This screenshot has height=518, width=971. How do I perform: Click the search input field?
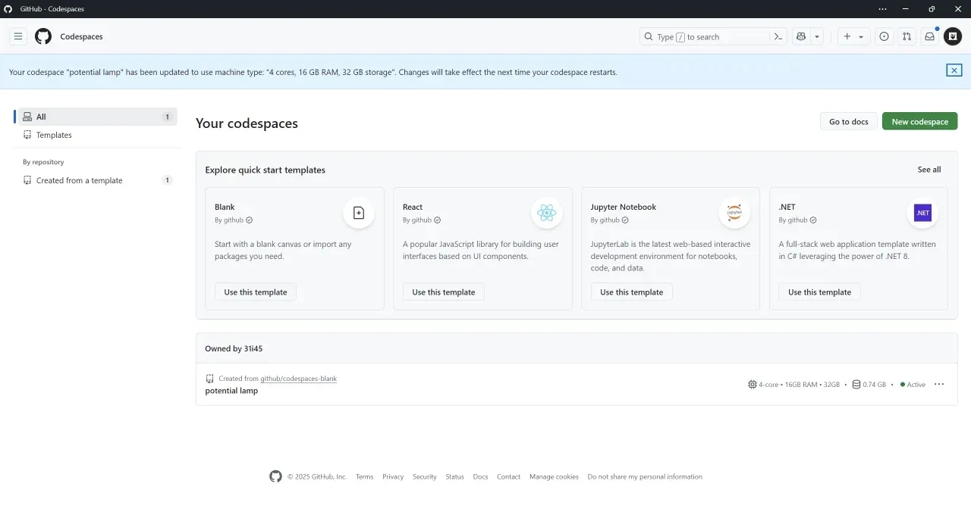click(713, 36)
